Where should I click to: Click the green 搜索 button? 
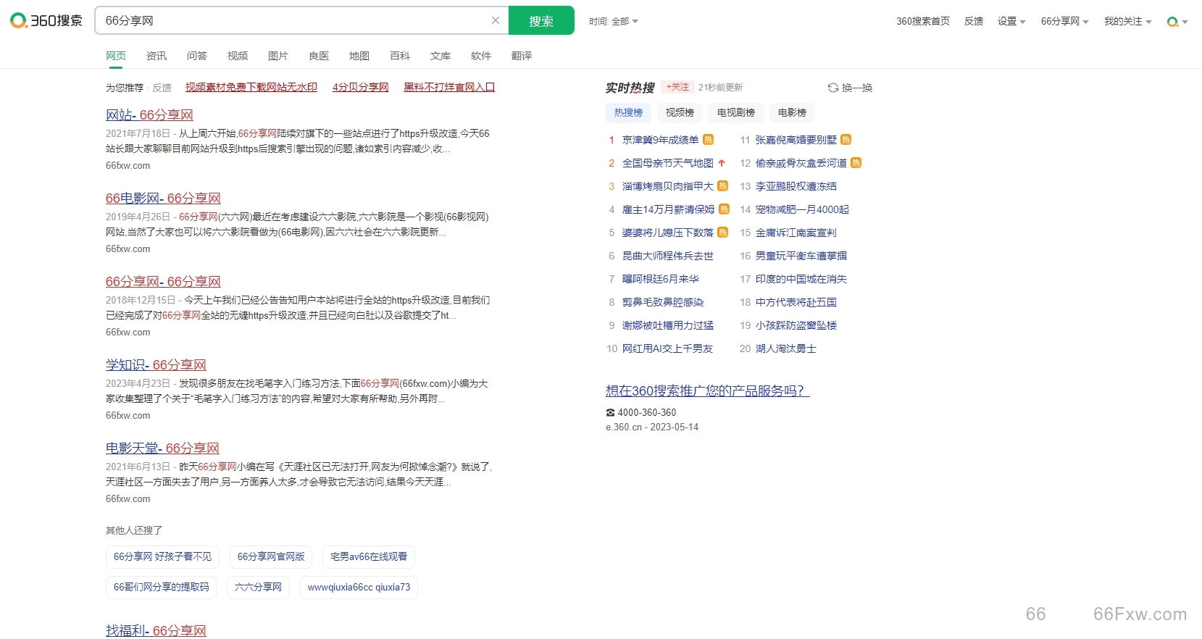[x=541, y=20]
